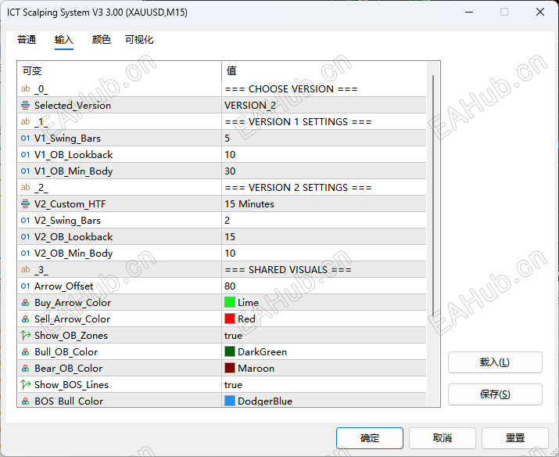The width and height of the screenshot is (559, 457).
Task: Click the enum icon beside Selected_Version
Action: click(x=25, y=105)
